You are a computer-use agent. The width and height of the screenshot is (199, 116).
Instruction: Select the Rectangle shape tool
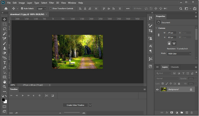click(x=5, y=77)
